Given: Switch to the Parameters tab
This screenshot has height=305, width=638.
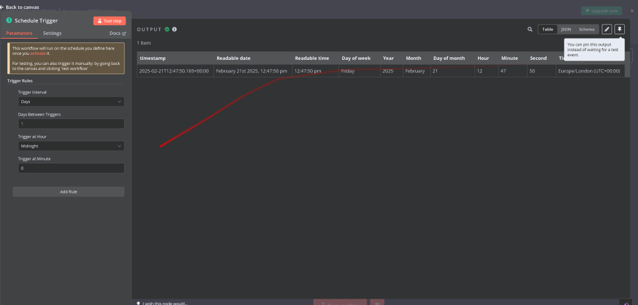Looking at the screenshot, I should [x=19, y=33].
